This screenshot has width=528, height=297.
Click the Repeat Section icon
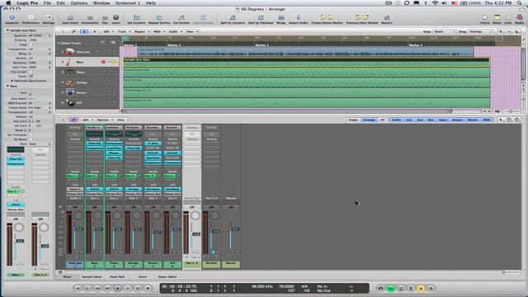(159, 17)
